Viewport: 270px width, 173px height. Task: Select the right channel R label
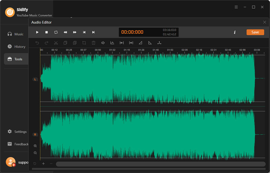(x=35, y=135)
